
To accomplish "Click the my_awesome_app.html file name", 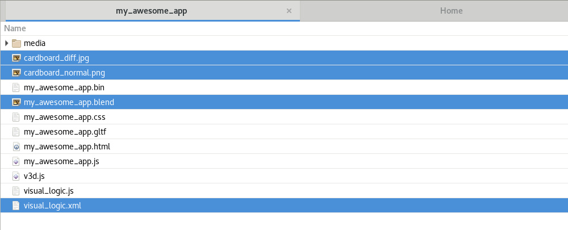I will [66, 147].
